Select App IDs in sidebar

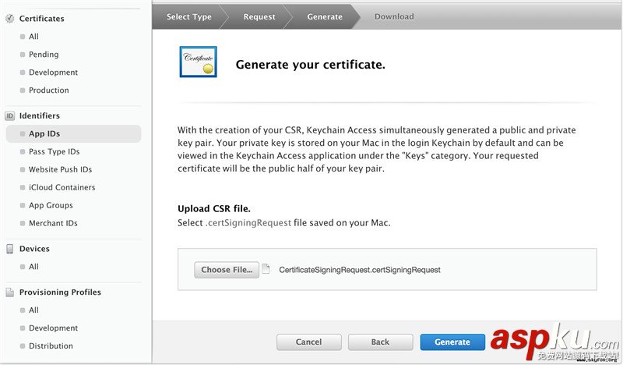(x=44, y=134)
